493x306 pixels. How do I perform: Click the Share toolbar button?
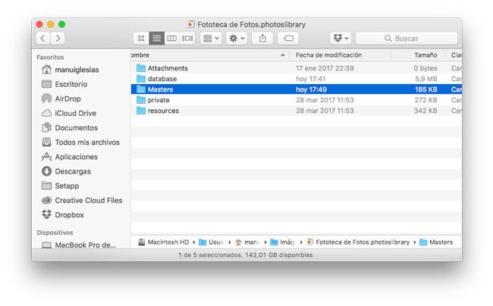click(262, 39)
